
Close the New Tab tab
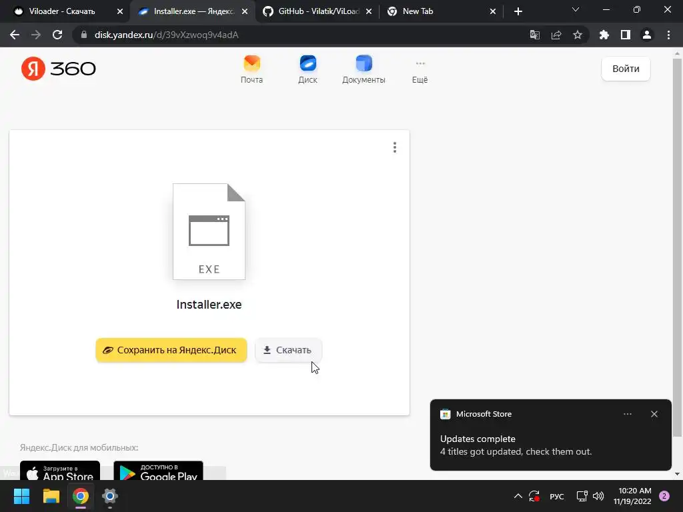(493, 11)
